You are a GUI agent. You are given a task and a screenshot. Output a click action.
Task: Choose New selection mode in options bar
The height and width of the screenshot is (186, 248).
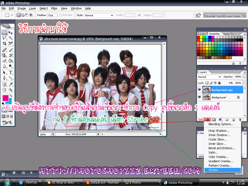click(19, 15)
